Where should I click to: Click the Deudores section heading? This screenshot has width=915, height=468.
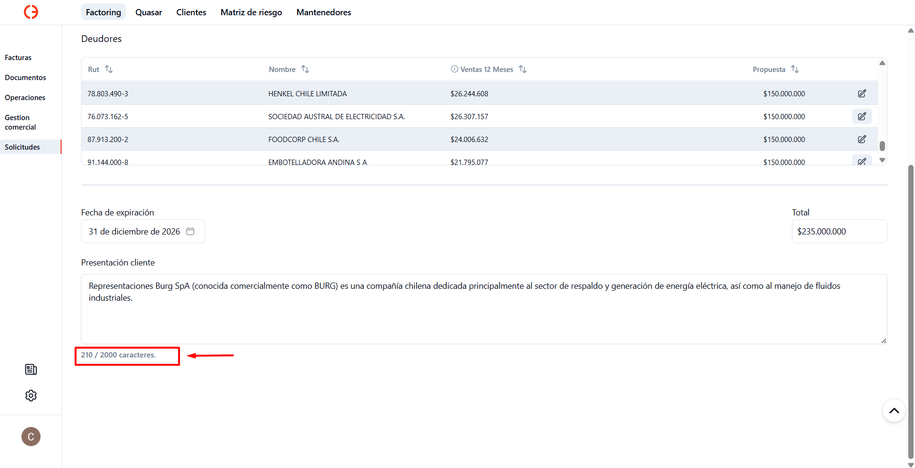pyautogui.click(x=101, y=39)
